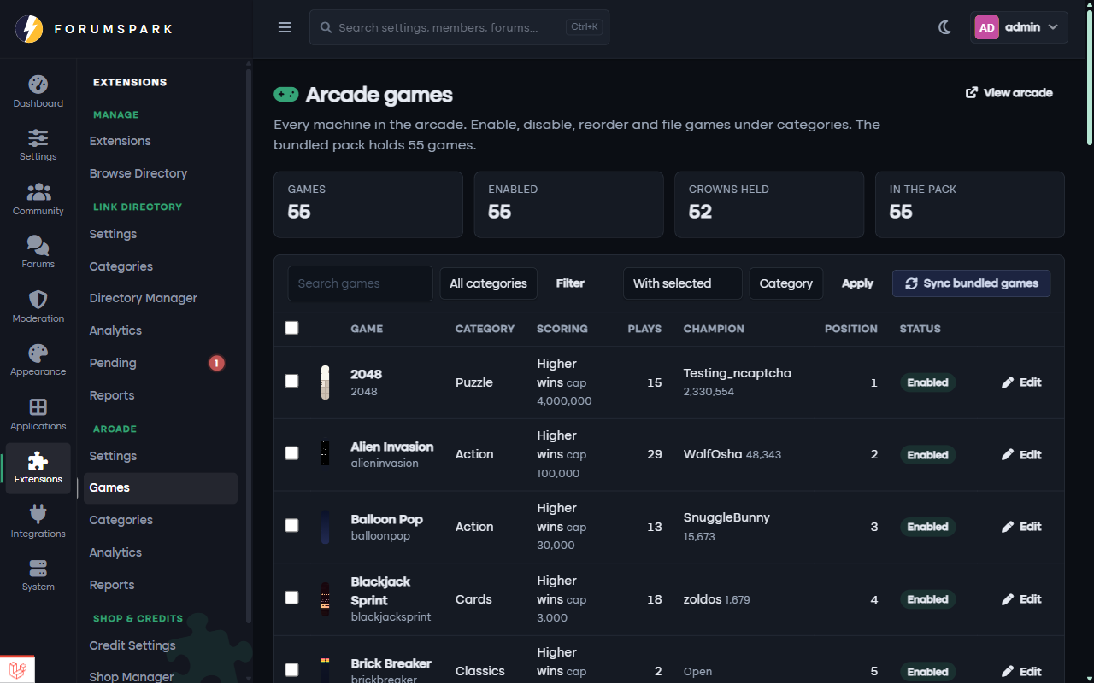This screenshot has height=683, width=1094.
Task: Click the Filter button
Action: [570, 283]
